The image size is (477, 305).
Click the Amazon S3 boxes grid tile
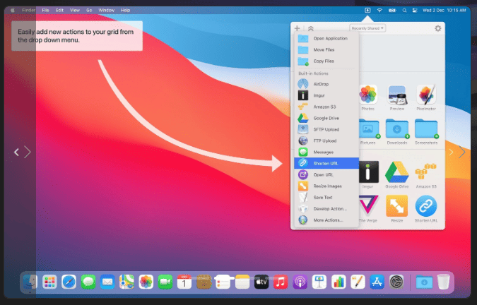coord(425,172)
